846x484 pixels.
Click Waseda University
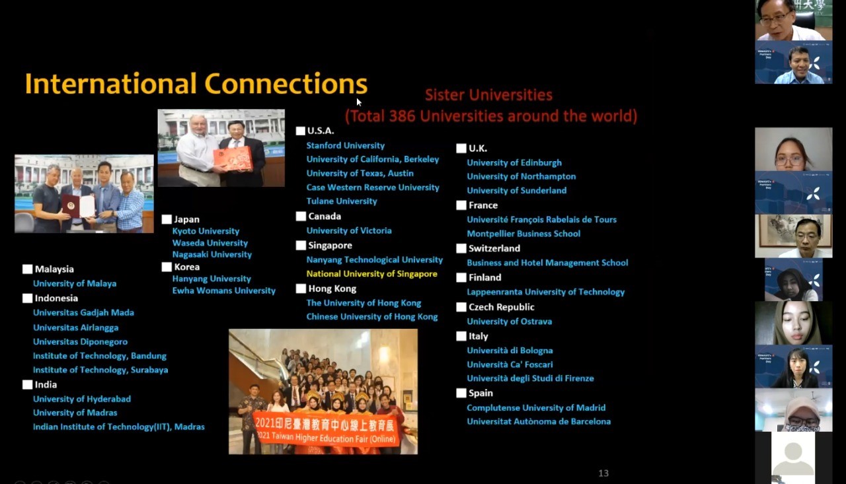210,243
